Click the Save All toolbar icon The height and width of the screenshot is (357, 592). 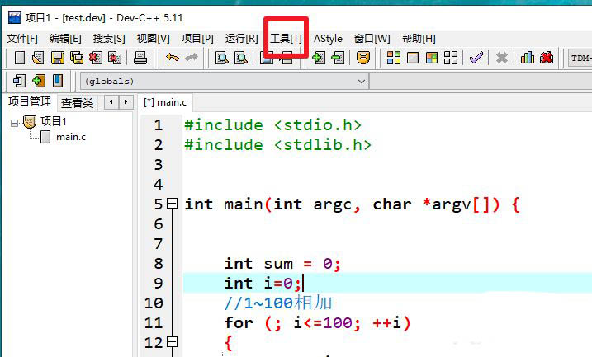tap(77, 58)
